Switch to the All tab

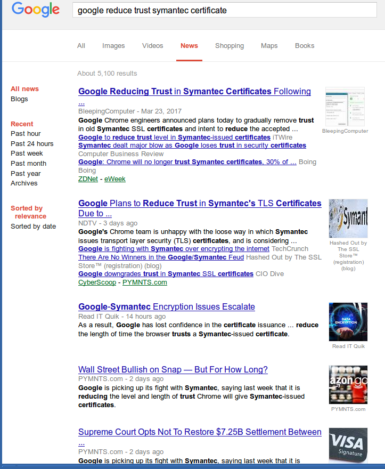81,46
